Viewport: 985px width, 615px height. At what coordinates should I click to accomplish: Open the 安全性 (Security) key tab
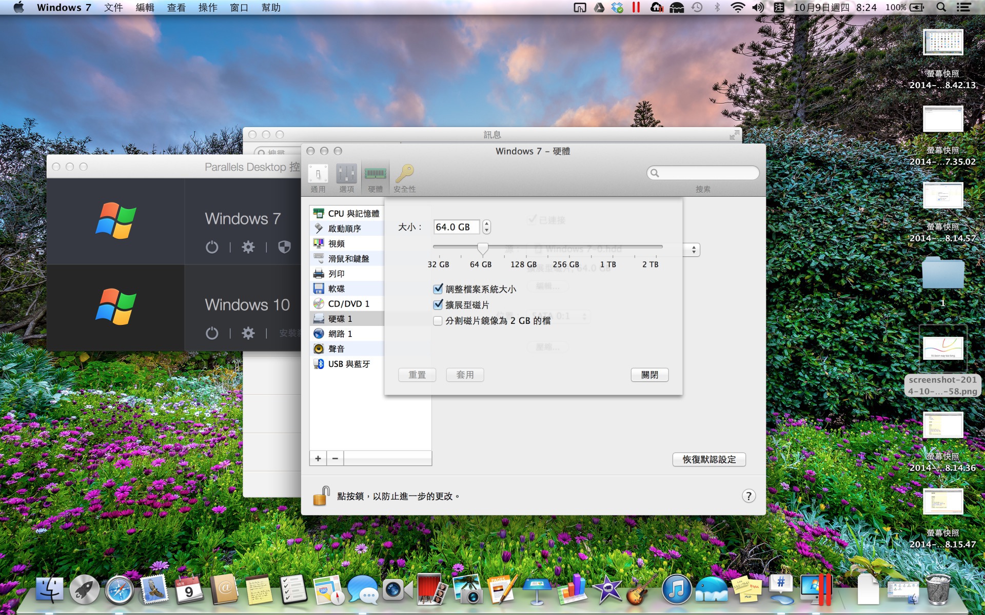click(x=405, y=178)
